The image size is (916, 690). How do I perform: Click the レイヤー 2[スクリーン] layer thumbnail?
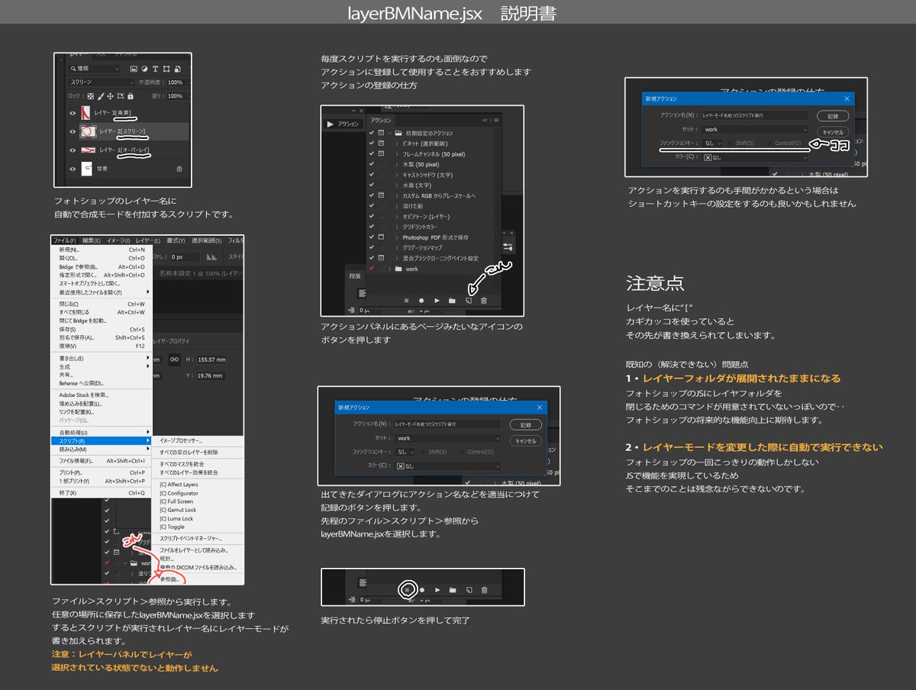[x=89, y=132]
